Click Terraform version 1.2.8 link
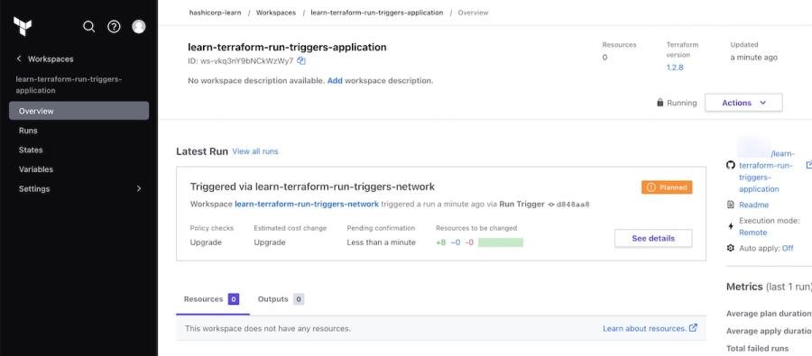This screenshot has height=356, width=812. [x=675, y=68]
